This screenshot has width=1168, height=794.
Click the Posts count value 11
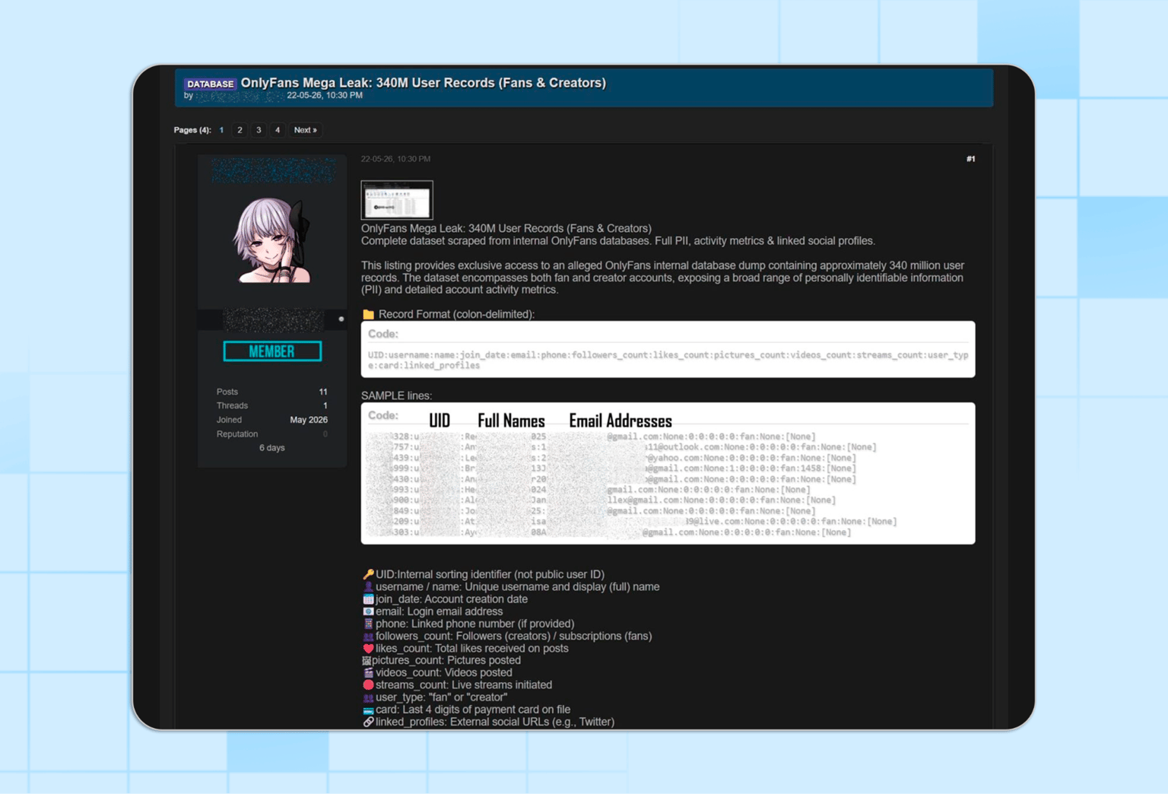[323, 392]
